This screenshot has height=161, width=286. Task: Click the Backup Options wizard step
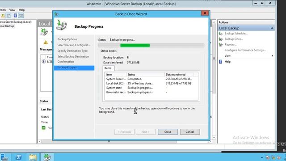(67, 39)
